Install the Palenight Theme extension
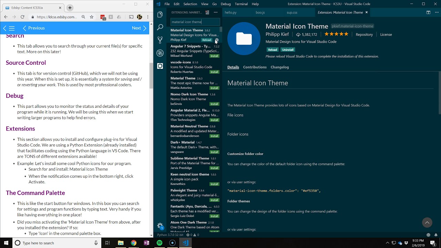 [x=214, y=200]
